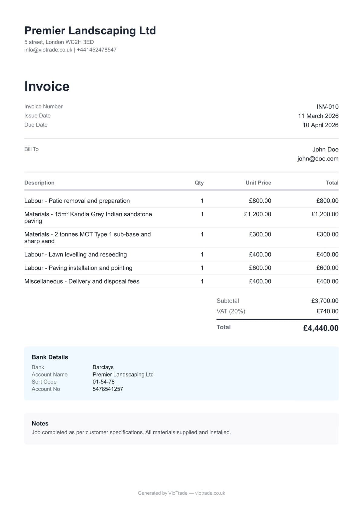363x514 pixels.
Task: Click the Issue Date label
Action: click(x=38, y=115)
